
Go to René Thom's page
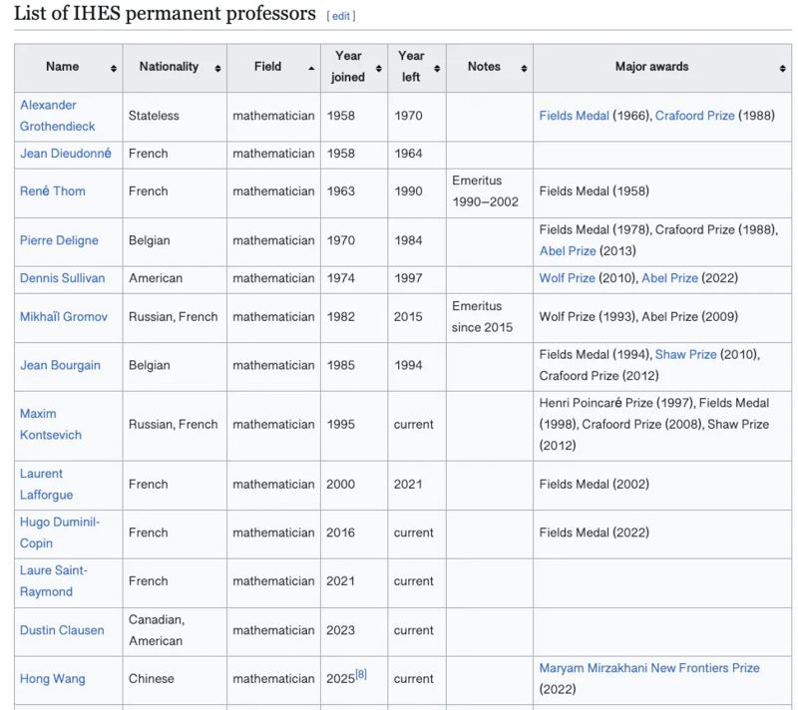pyautogui.click(x=53, y=191)
